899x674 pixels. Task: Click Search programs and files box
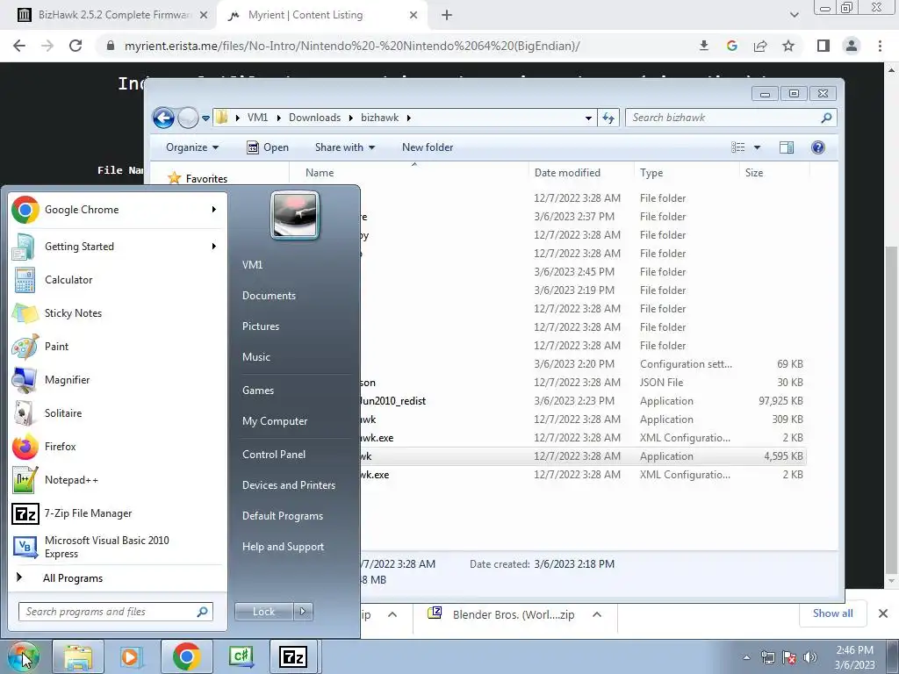[x=115, y=612]
